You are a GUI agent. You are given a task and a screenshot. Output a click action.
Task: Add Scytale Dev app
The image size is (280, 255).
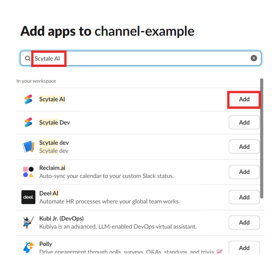244,122
